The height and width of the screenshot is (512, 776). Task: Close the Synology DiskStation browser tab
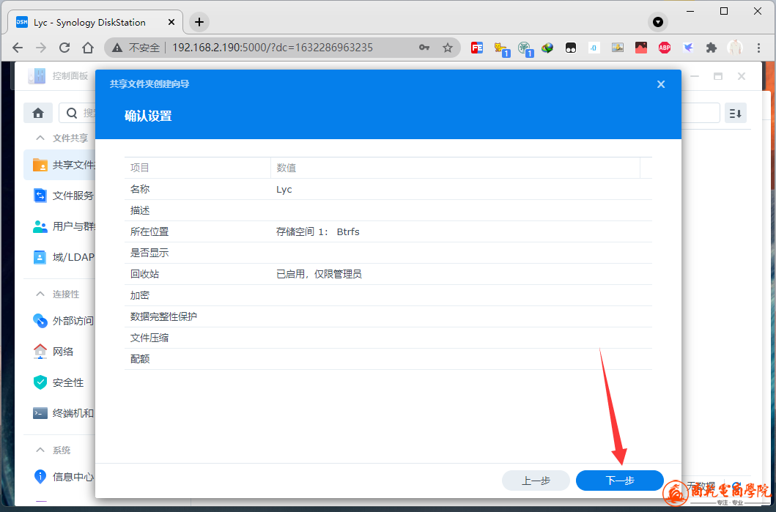pyautogui.click(x=171, y=22)
